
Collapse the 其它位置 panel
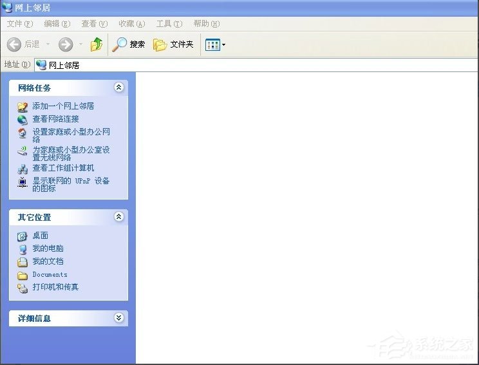click(x=118, y=217)
